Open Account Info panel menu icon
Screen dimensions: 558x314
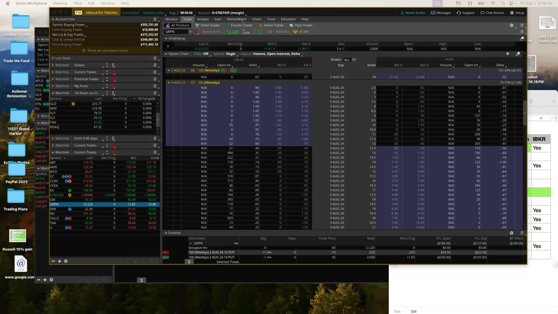click(x=154, y=19)
